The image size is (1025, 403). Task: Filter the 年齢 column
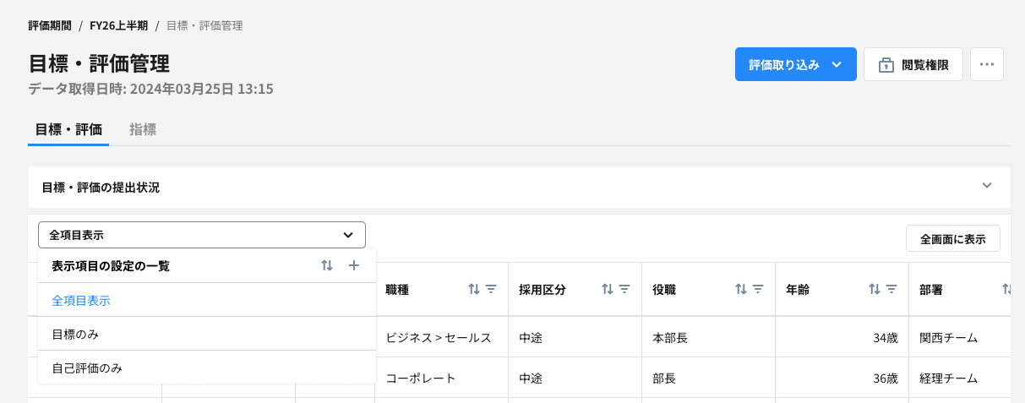[x=891, y=289]
